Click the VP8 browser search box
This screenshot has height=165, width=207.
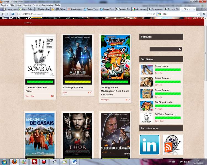tap(180, 14)
